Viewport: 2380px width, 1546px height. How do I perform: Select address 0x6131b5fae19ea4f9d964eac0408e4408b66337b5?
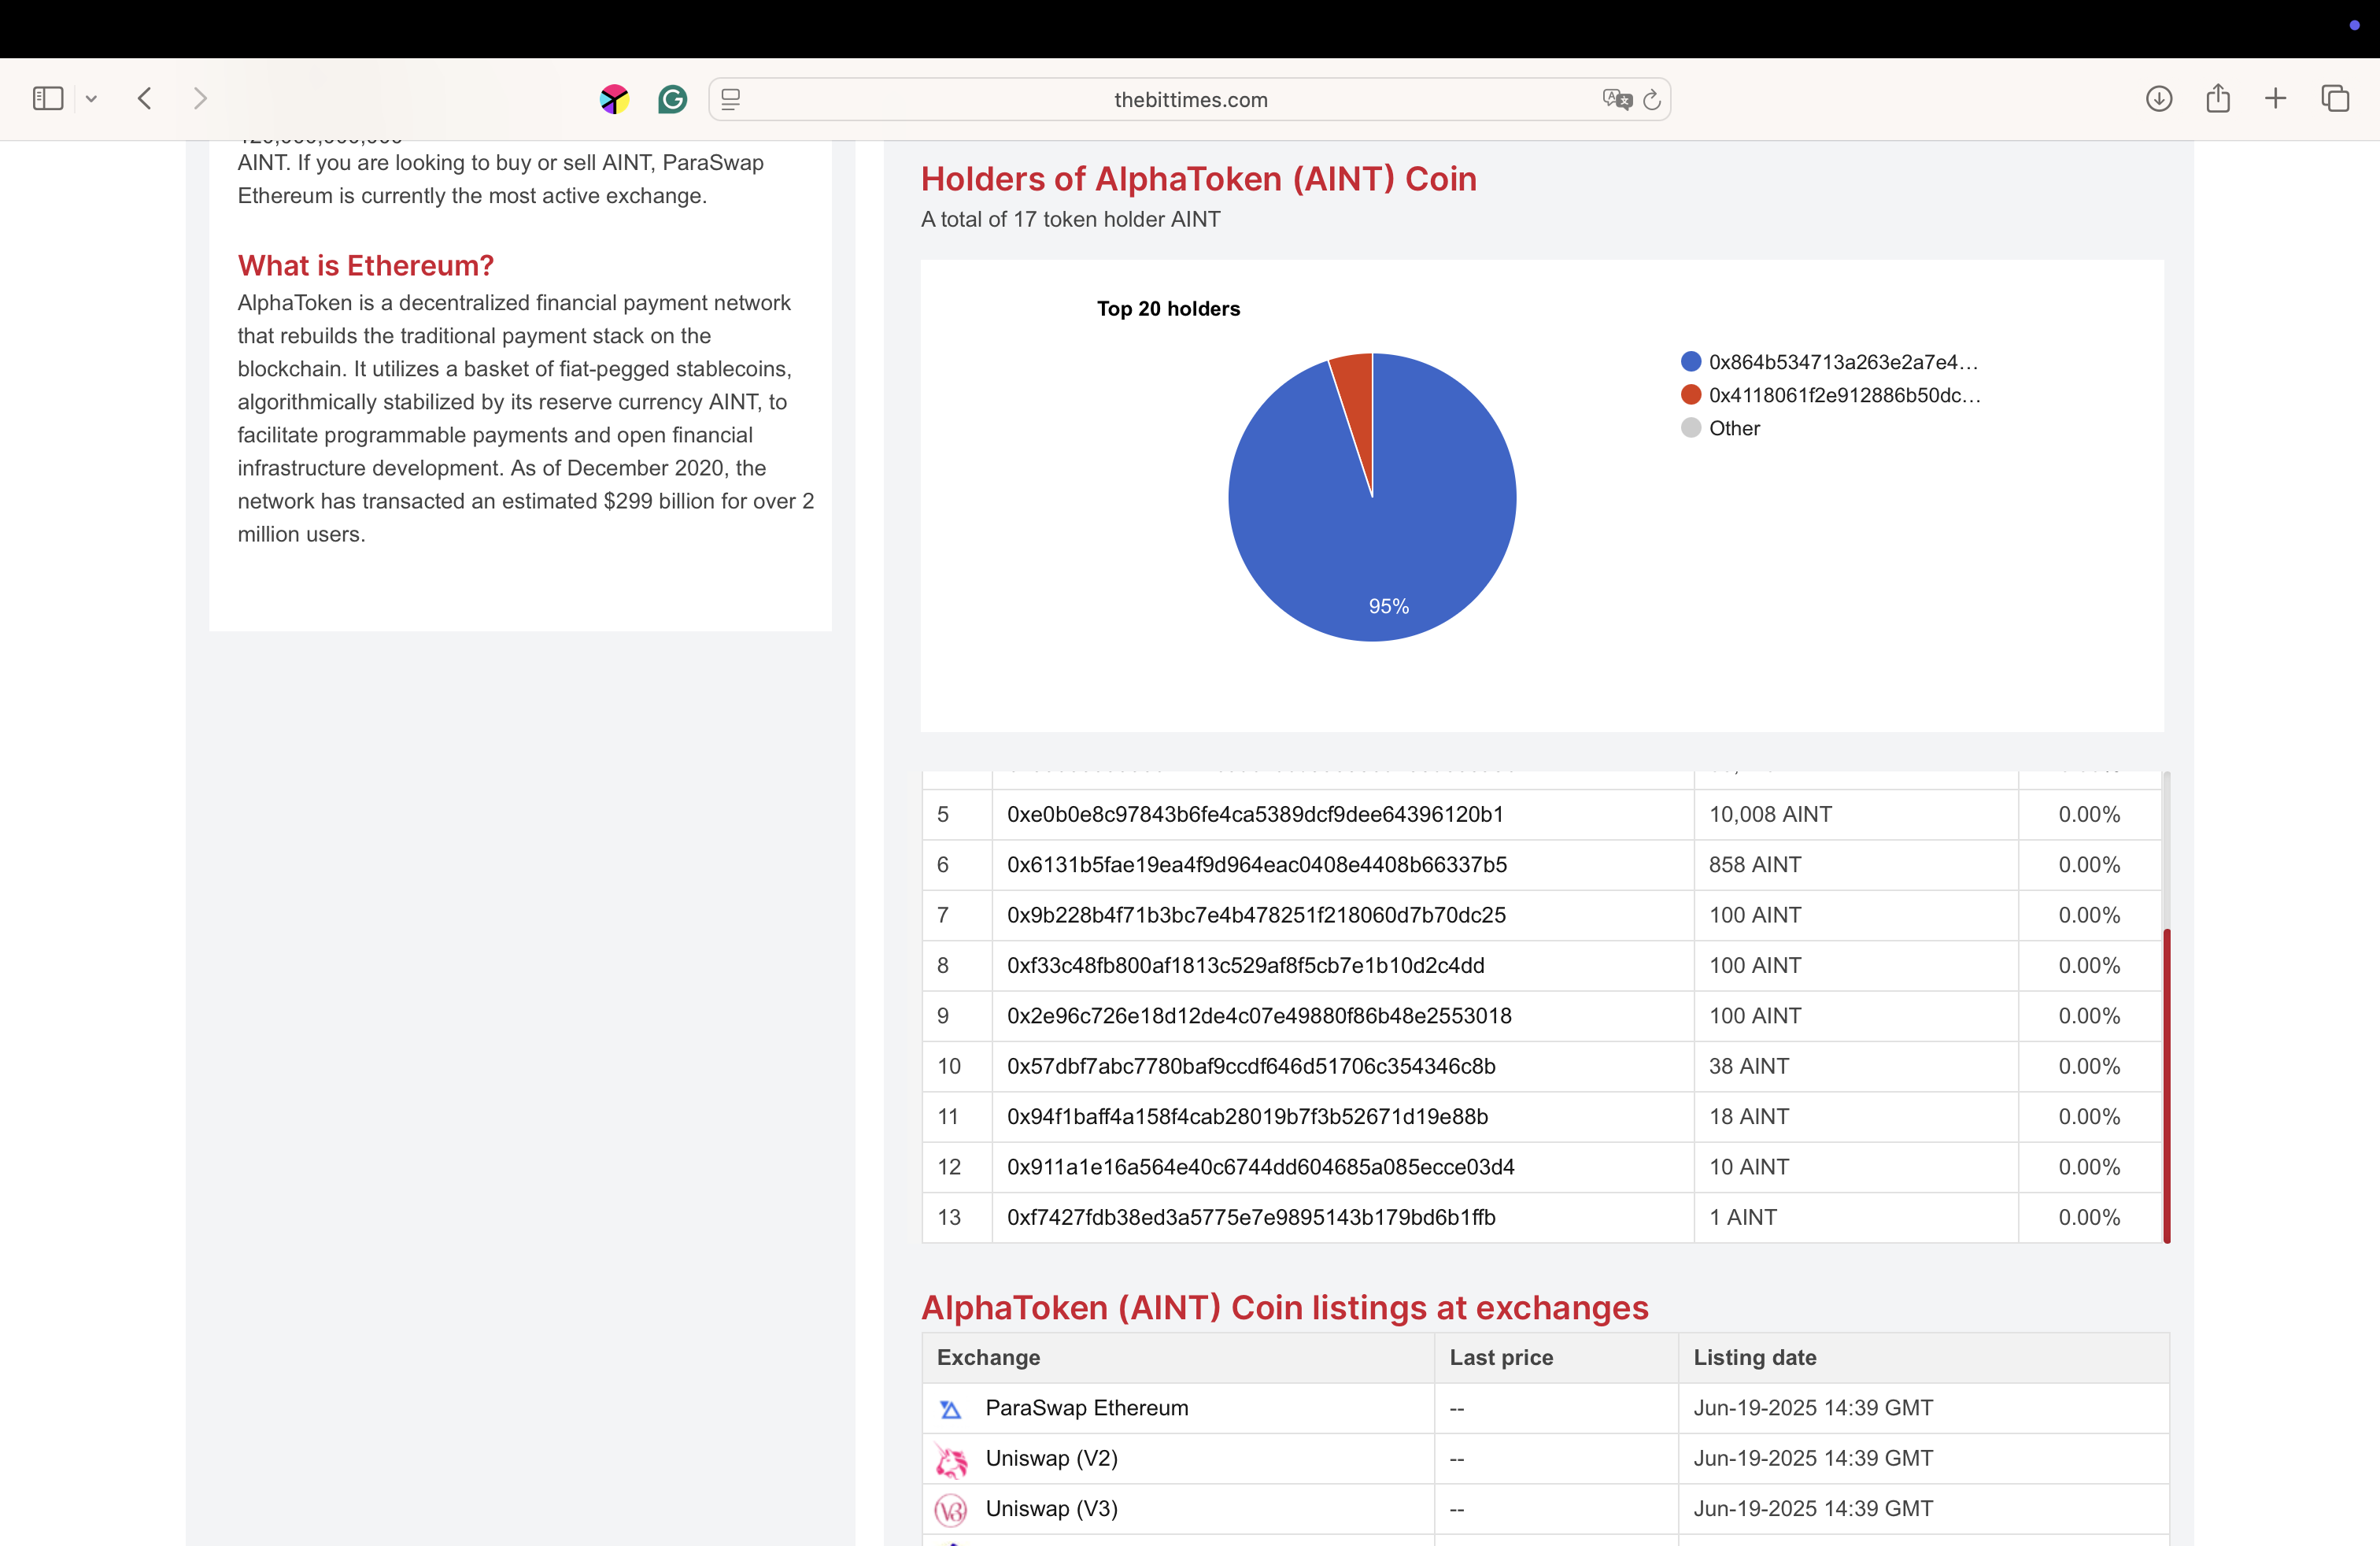coord(1256,865)
